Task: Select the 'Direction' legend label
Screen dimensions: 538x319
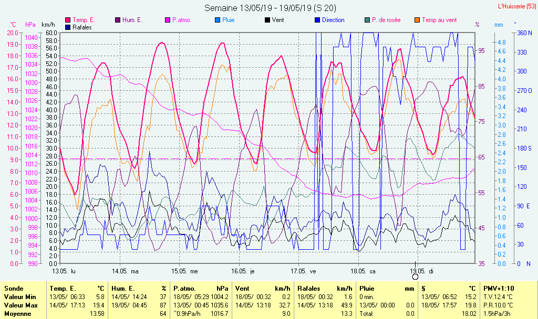Action: click(x=333, y=20)
